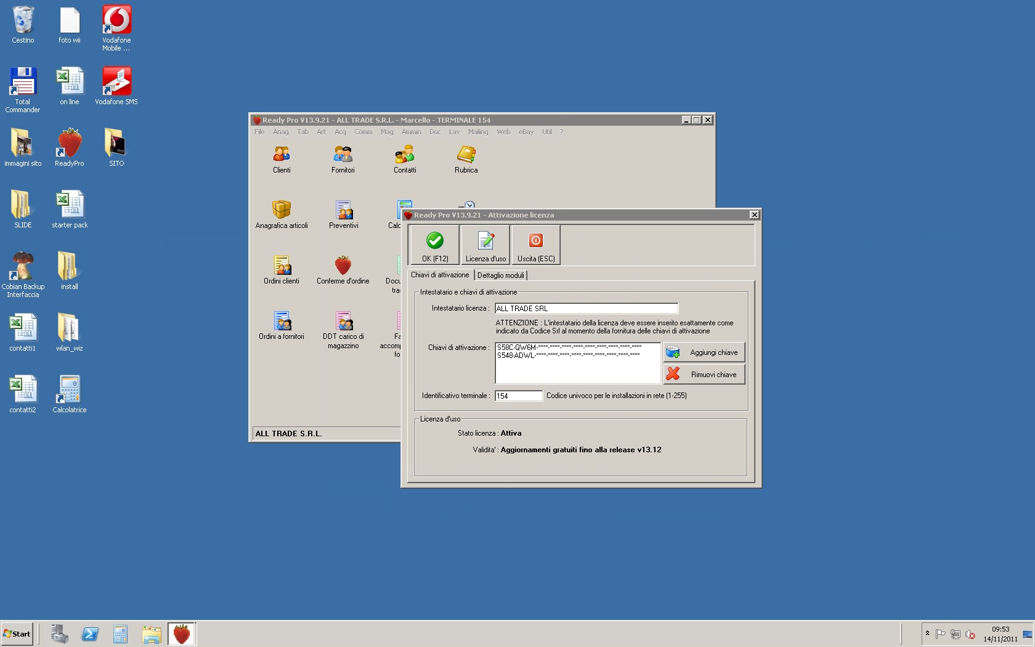Select Calcolatrice desktop shortcut
The height and width of the screenshot is (647, 1035).
point(70,395)
